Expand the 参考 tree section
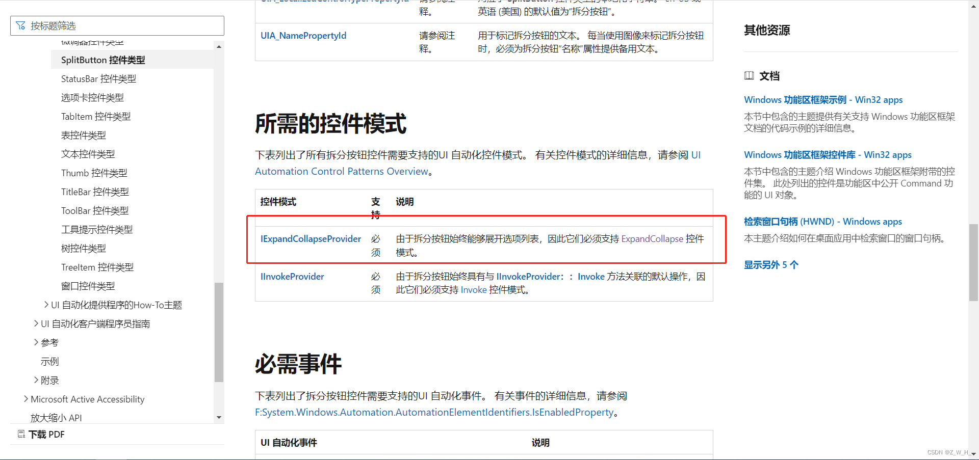The image size is (979, 460). (x=35, y=342)
